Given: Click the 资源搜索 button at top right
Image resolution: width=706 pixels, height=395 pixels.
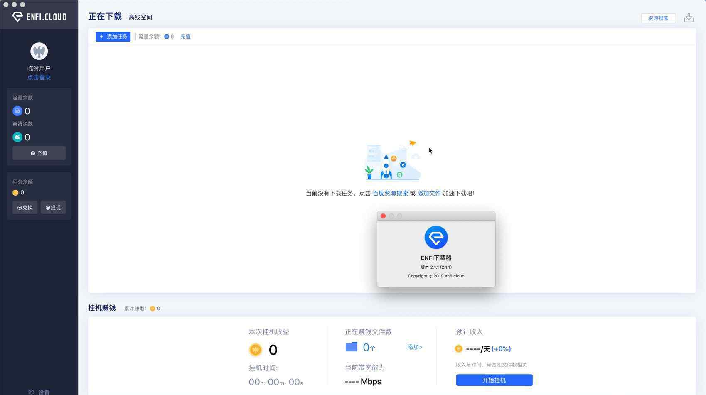Looking at the screenshot, I should click(658, 18).
